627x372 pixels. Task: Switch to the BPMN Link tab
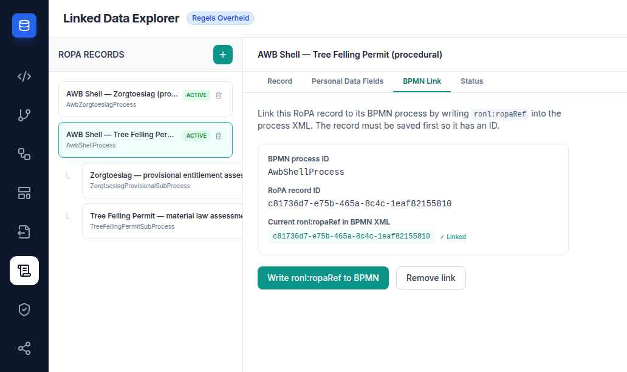pyautogui.click(x=422, y=81)
